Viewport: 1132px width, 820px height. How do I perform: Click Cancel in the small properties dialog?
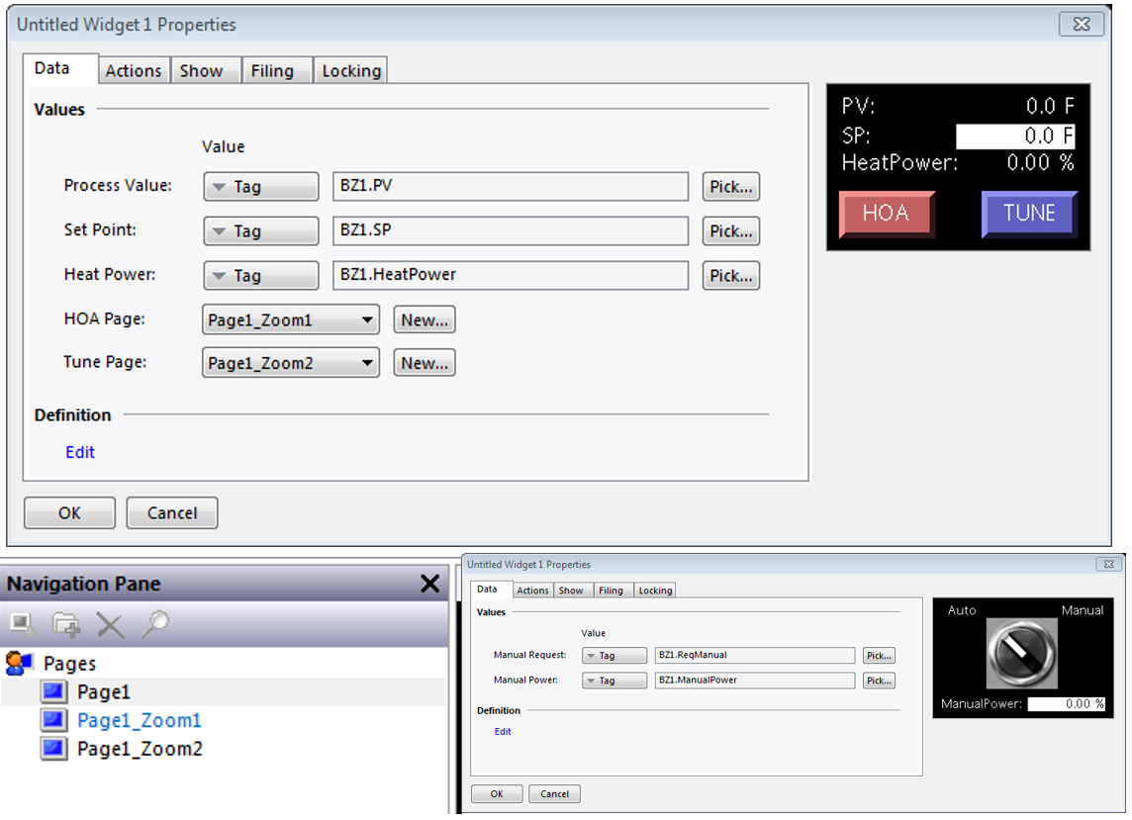click(554, 794)
